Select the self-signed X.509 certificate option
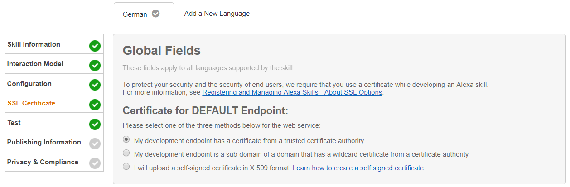Screen dimensions: 570x187 [x=126, y=167]
